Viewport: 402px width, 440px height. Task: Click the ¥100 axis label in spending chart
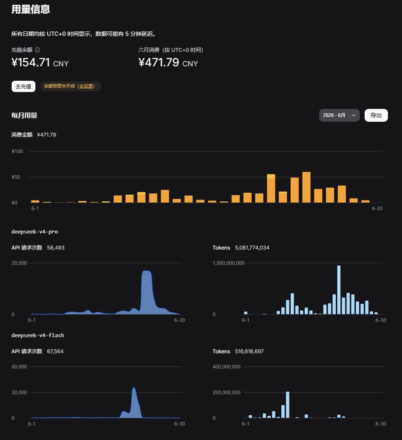point(17,151)
